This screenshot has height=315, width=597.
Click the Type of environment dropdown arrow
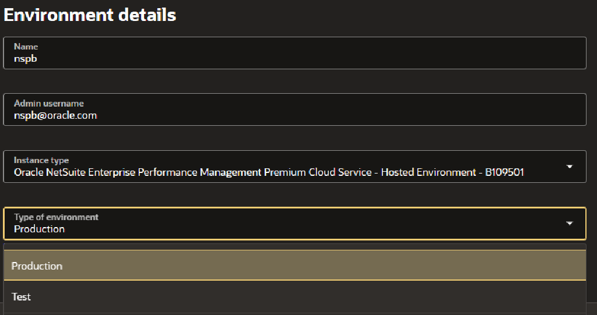pos(570,224)
